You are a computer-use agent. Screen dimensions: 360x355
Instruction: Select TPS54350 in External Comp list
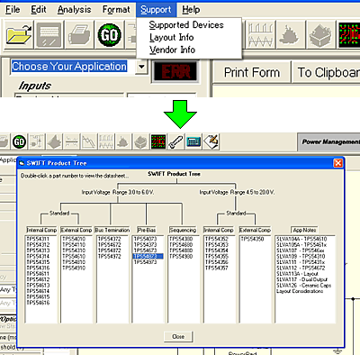tap(252, 239)
